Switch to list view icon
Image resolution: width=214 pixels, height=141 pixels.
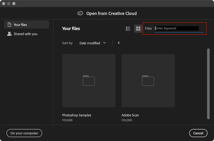tap(128, 29)
